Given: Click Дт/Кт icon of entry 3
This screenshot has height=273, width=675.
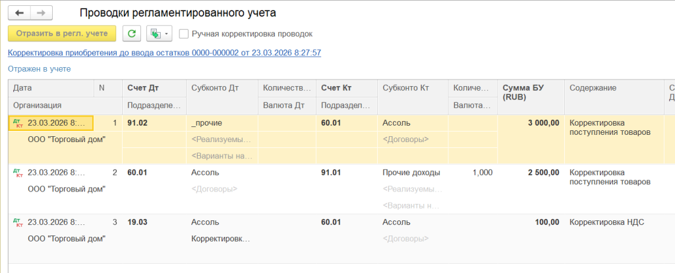Looking at the screenshot, I should (x=18, y=223).
